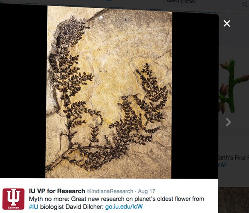249x213 pixels.
Task: Go to the next photo with the right chevron
Action: (x=228, y=122)
